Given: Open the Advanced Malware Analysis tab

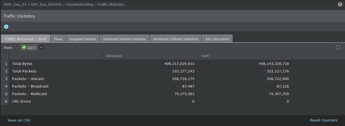Looking at the screenshot, I should click(124, 39).
